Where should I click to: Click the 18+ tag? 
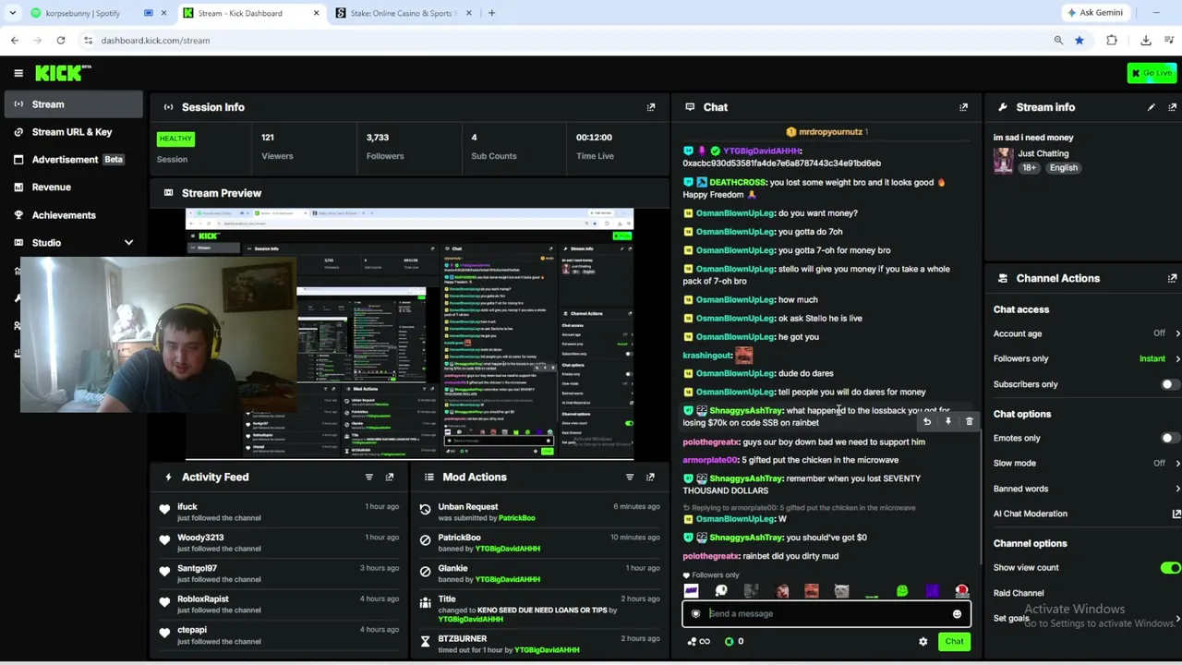point(1030,168)
